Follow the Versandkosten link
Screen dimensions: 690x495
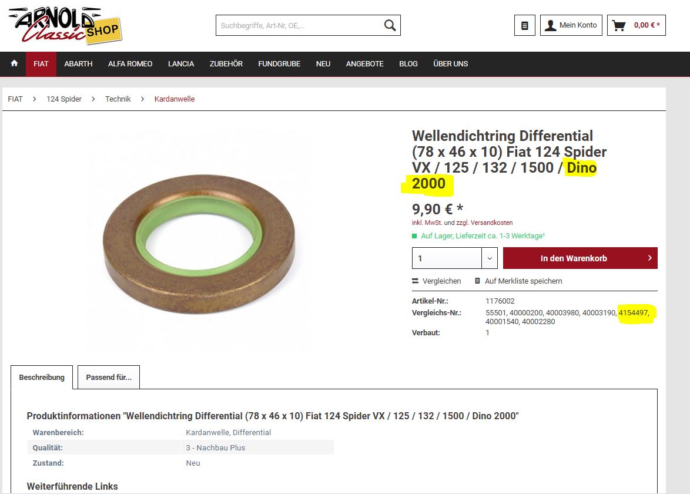[x=491, y=223]
